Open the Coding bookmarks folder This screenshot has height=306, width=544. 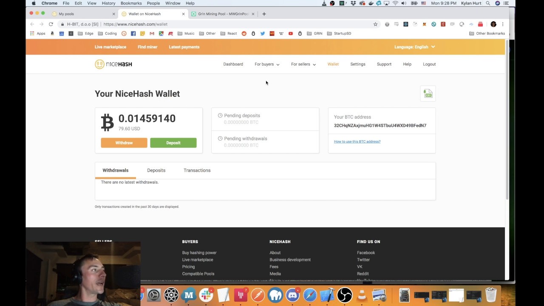click(107, 33)
